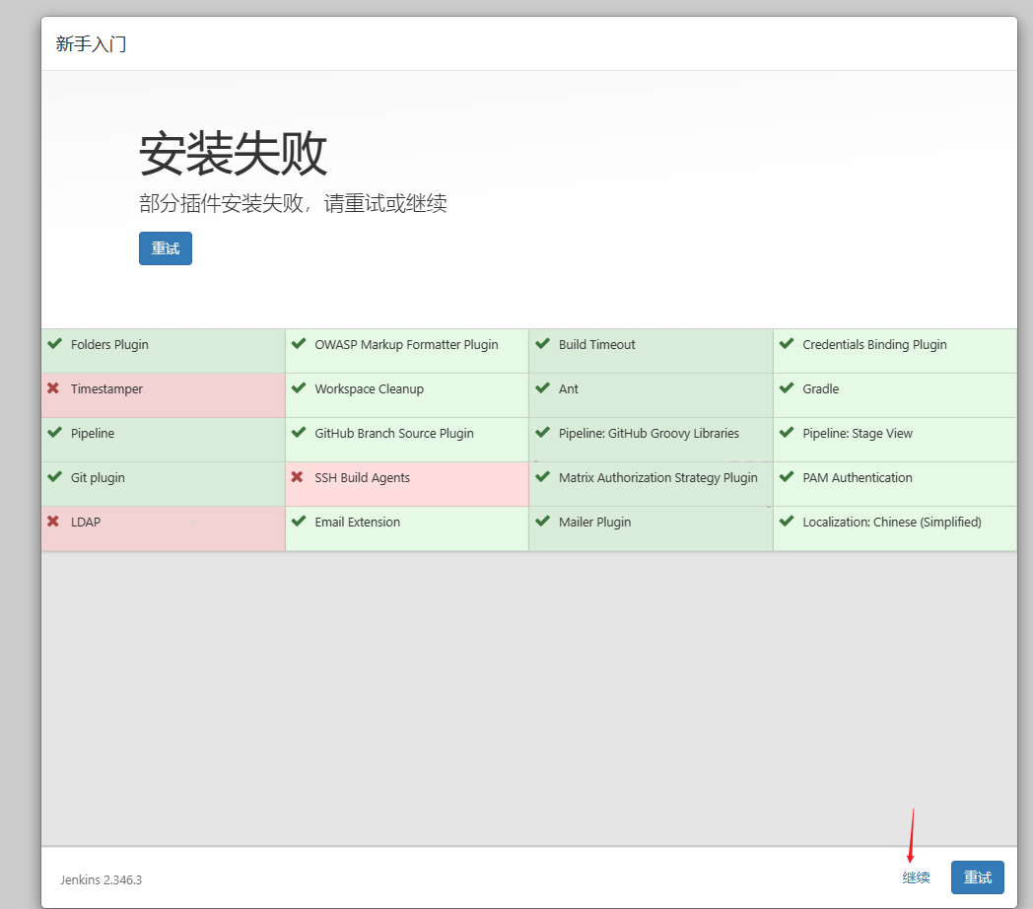The image size is (1033, 909).
Task: Click the red X icon beside LDAP
Action: click(x=53, y=523)
